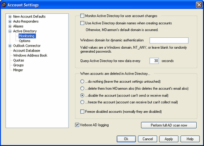Open the Quotas page
The width and height of the screenshot is (204, 146).
tap(19, 60)
